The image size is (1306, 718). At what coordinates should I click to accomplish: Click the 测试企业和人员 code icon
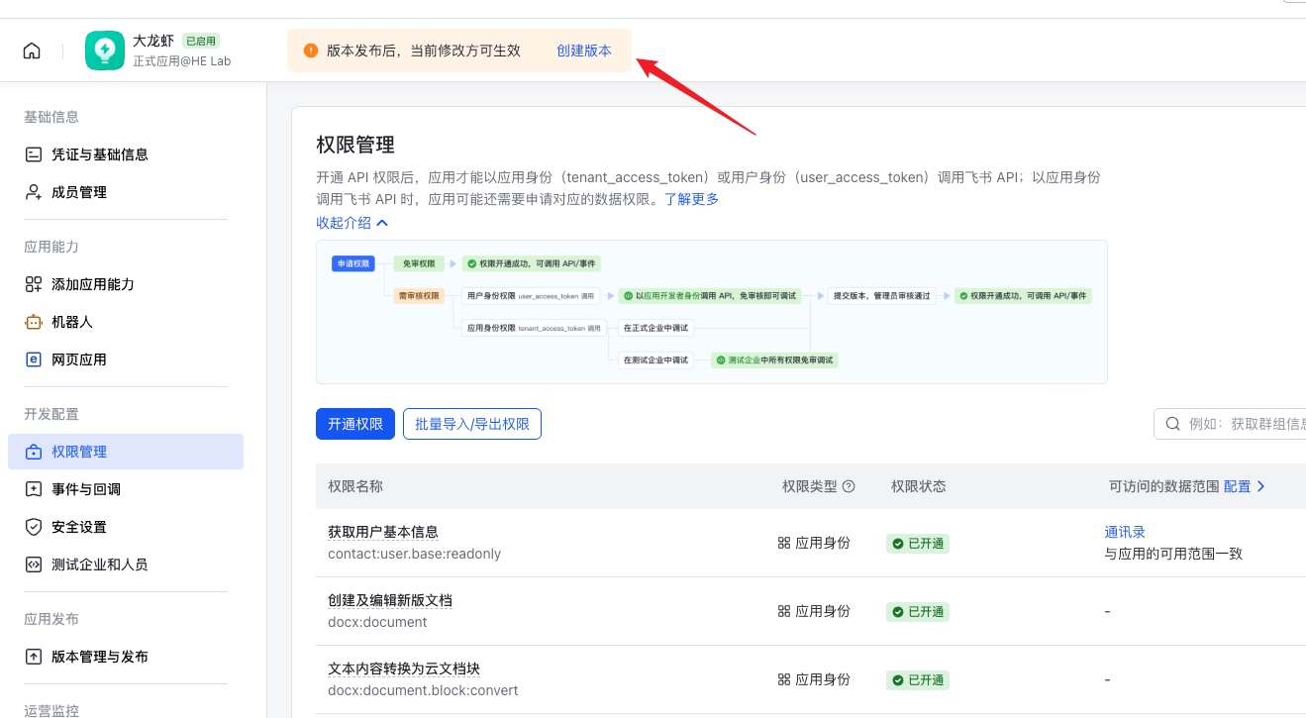click(x=34, y=564)
